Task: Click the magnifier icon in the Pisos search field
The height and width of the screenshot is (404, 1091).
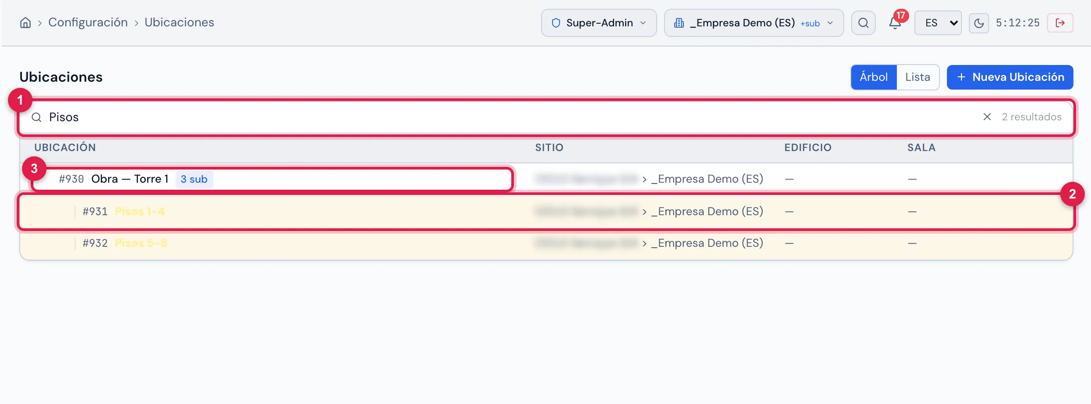Action: point(36,117)
